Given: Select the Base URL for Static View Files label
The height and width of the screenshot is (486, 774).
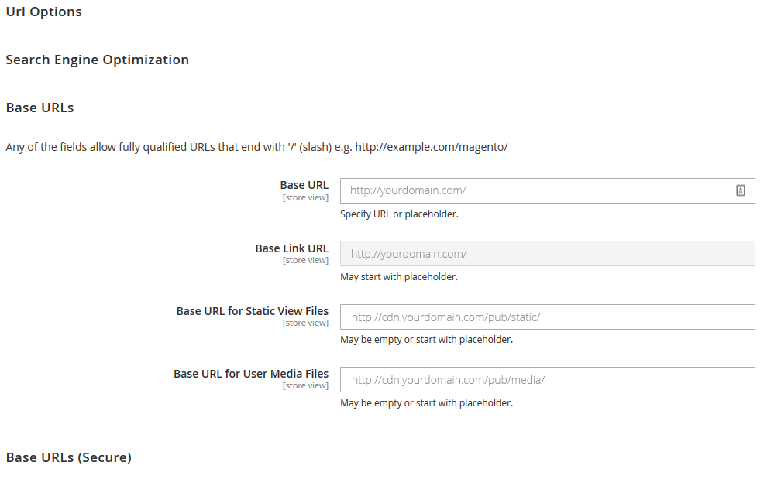Looking at the screenshot, I should tap(252, 311).
